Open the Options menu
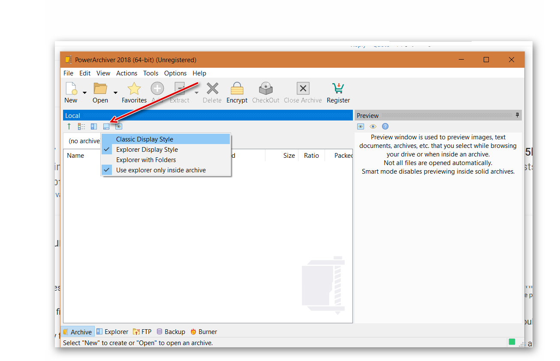The width and height of the screenshot is (560, 361). (x=175, y=73)
